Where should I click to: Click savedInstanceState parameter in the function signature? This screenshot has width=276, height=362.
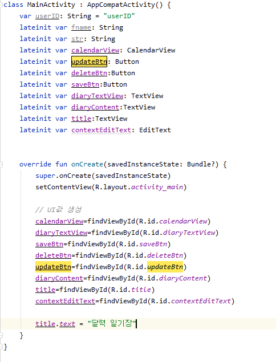(143, 164)
